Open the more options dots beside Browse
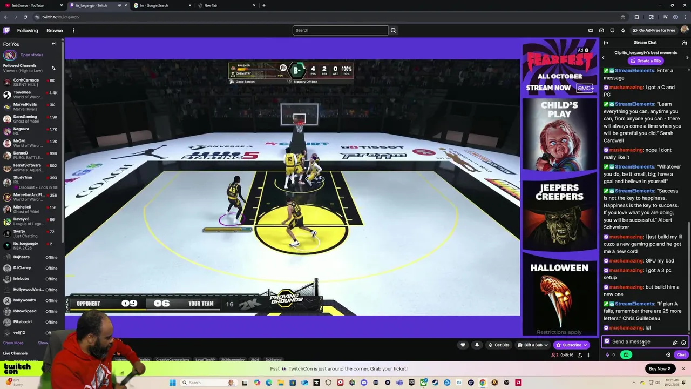This screenshot has height=389, width=691. pyautogui.click(x=73, y=30)
